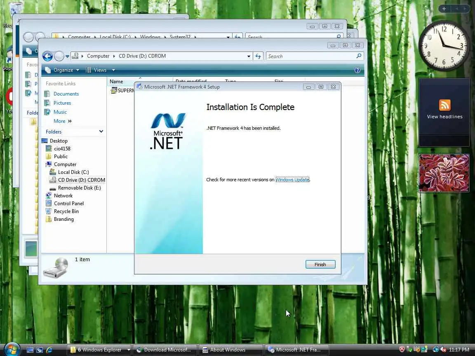This screenshot has width=475, height=356.
Task: Click the back arrow in CD Drive window
Action: [47, 56]
